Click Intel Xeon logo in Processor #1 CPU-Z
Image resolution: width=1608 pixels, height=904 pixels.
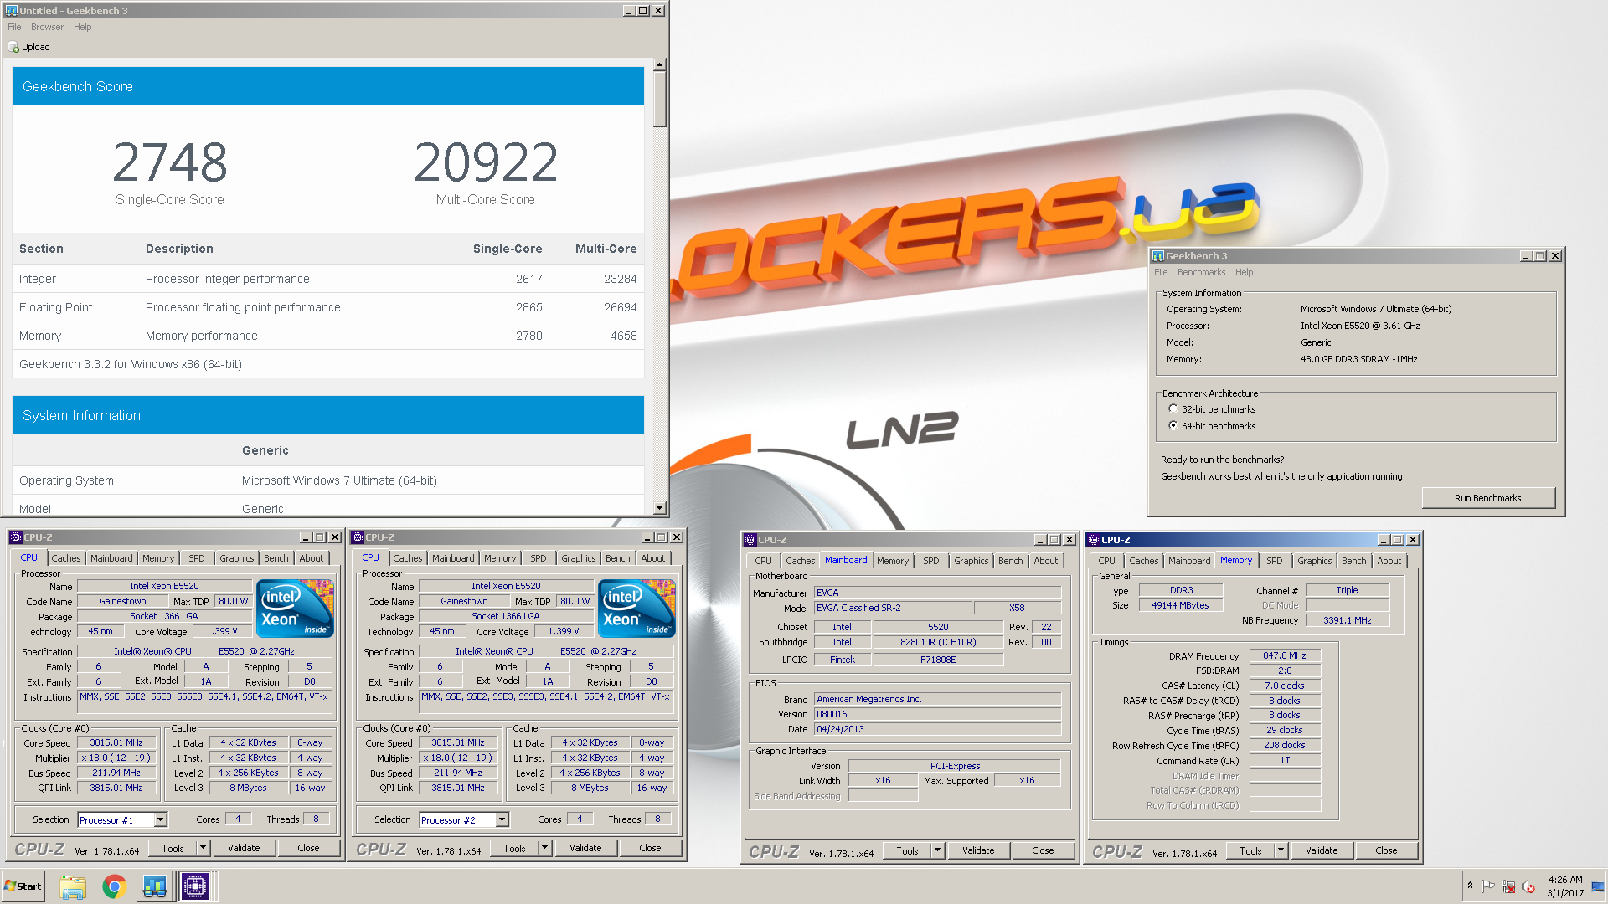[x=295, y=609]
